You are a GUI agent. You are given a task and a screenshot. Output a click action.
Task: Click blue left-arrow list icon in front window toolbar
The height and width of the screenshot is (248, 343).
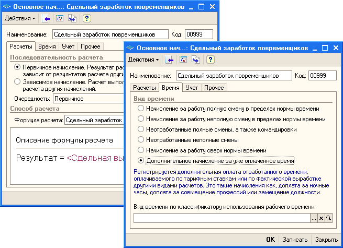click(x=169, y=60)
